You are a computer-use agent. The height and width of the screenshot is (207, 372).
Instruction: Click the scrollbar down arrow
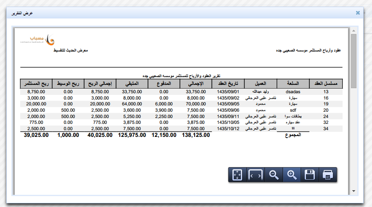(354, 191)
